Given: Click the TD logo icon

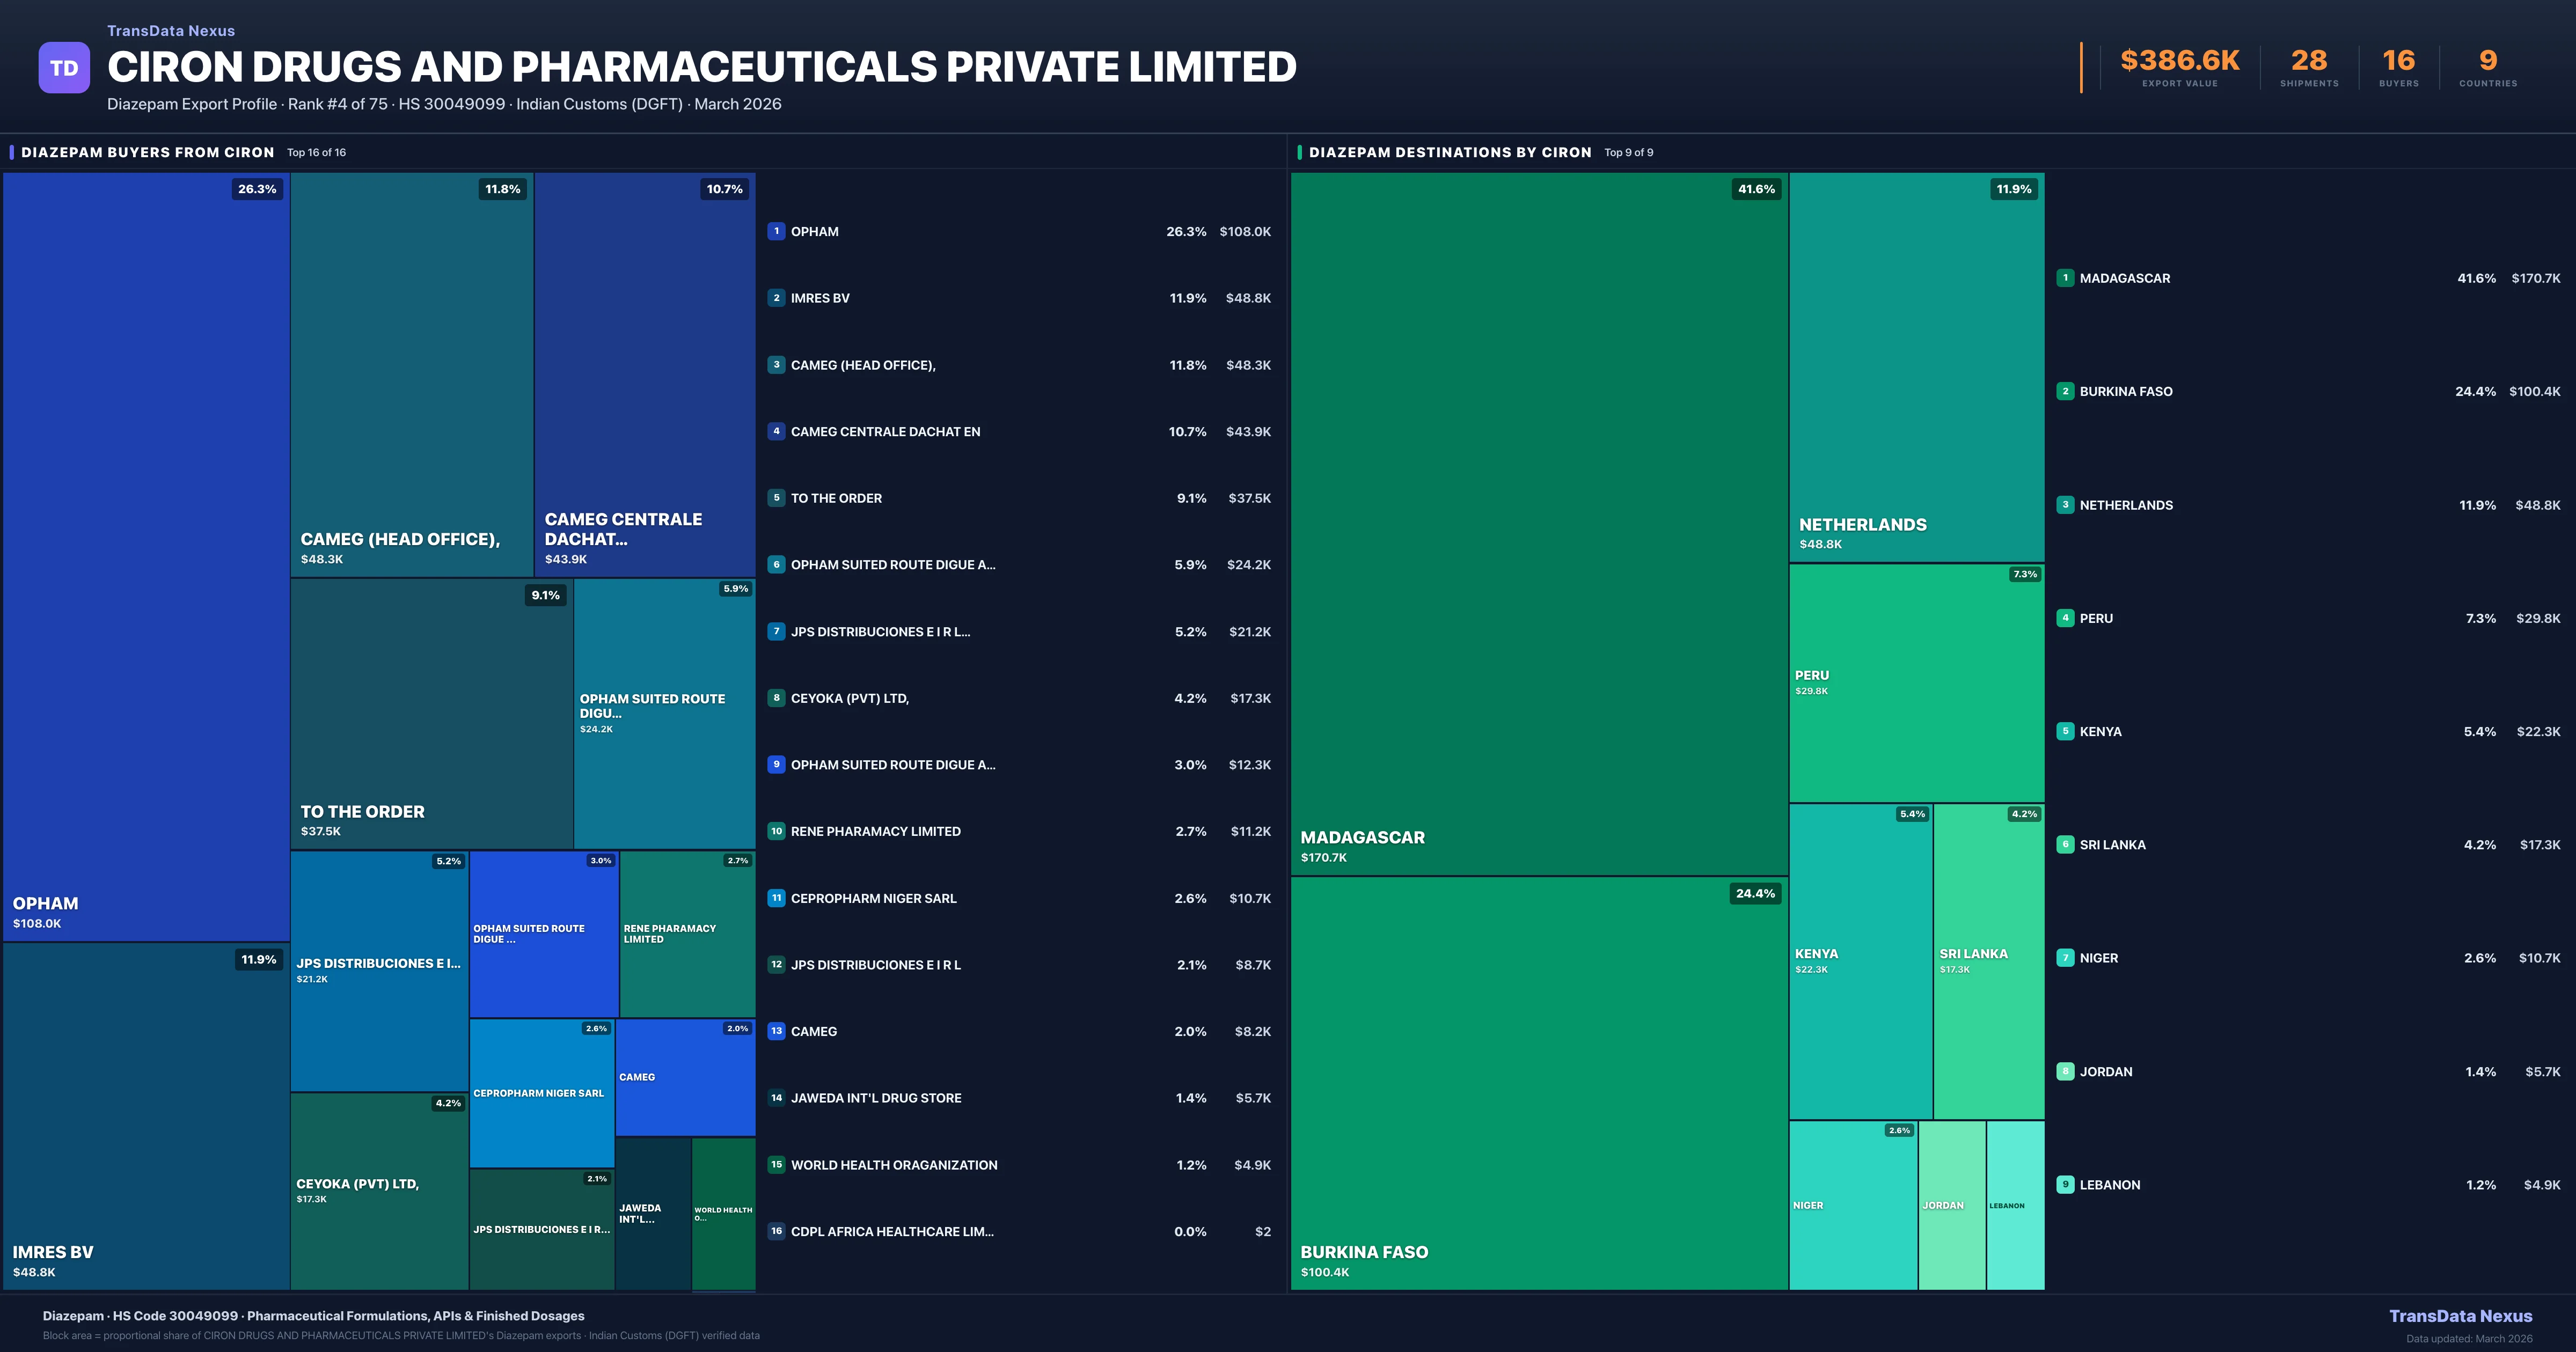Looking at the screenshot, I should [x=64, y=68].
